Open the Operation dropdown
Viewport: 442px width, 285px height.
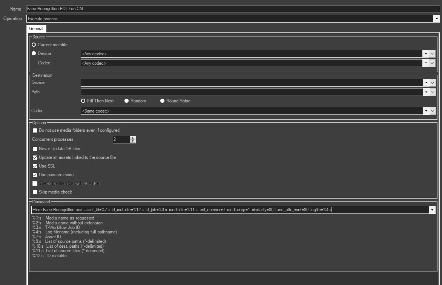[x=437, y=18]
